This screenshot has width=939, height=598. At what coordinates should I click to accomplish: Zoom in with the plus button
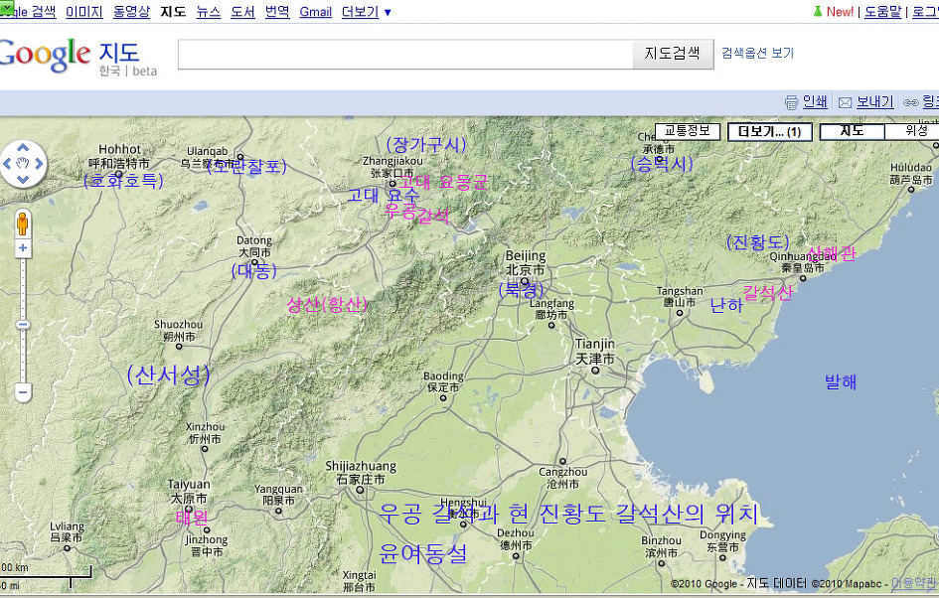[x=23, y=247]
